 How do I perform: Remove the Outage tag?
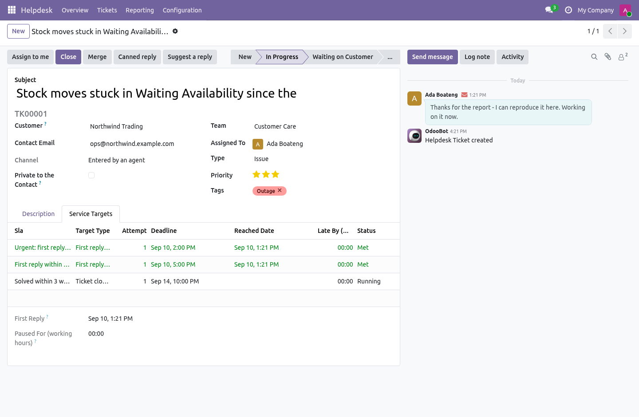tap(280, 190)
